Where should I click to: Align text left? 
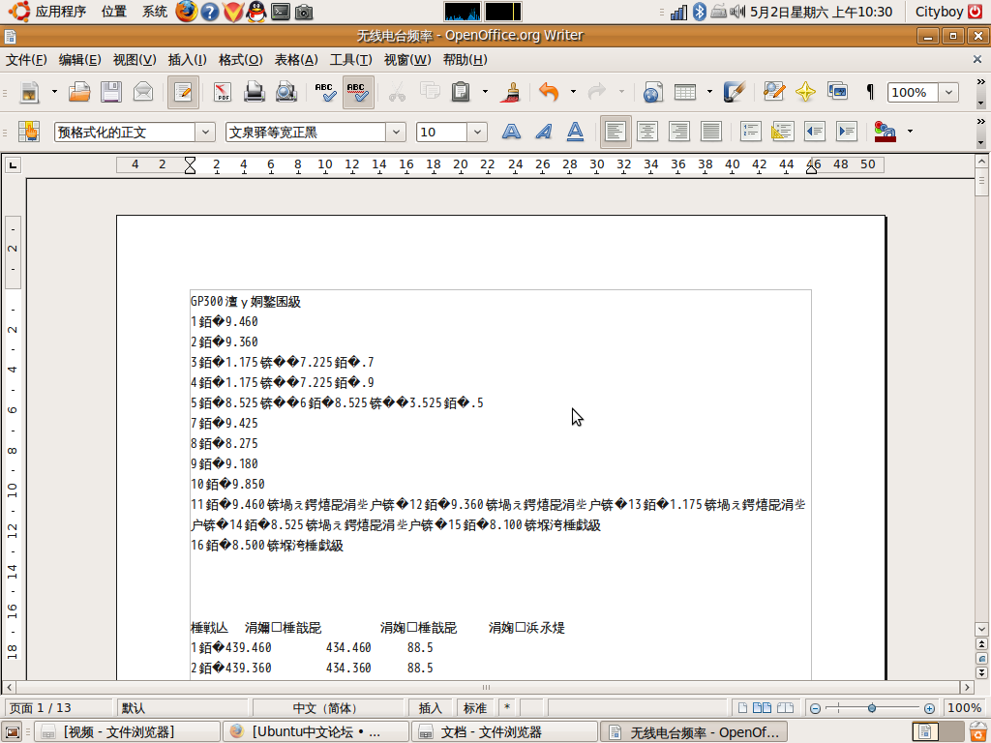[x=615, y=132]
